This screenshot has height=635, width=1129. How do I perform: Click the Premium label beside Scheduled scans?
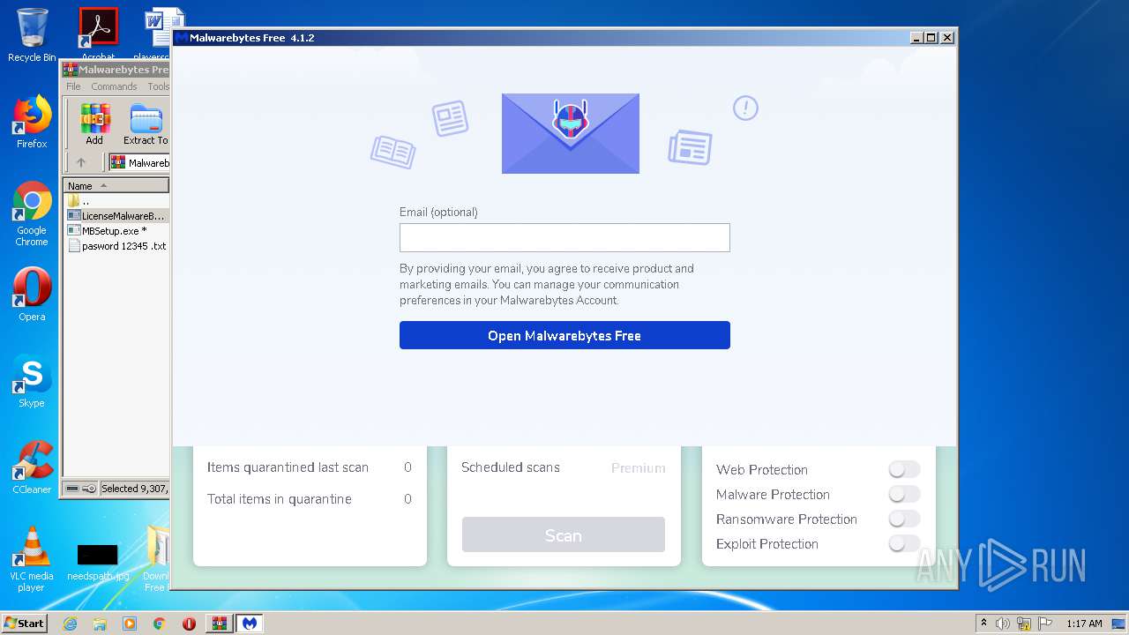(639, 468)
